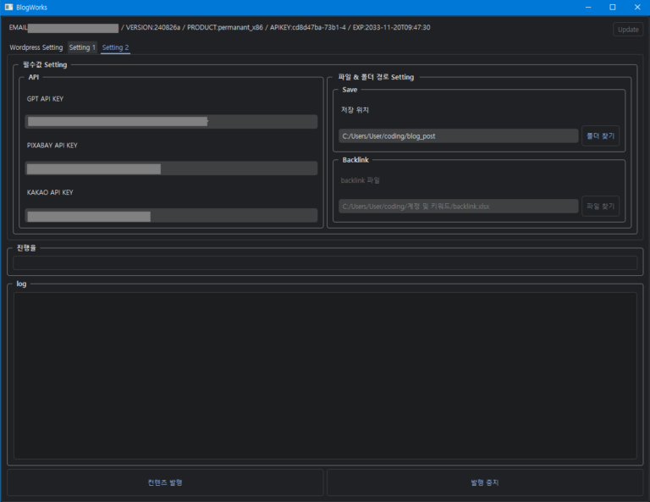Switch to the Wordpress Setting tab
650x502 pixels.
pyautogui.click(x=36, y=47)
